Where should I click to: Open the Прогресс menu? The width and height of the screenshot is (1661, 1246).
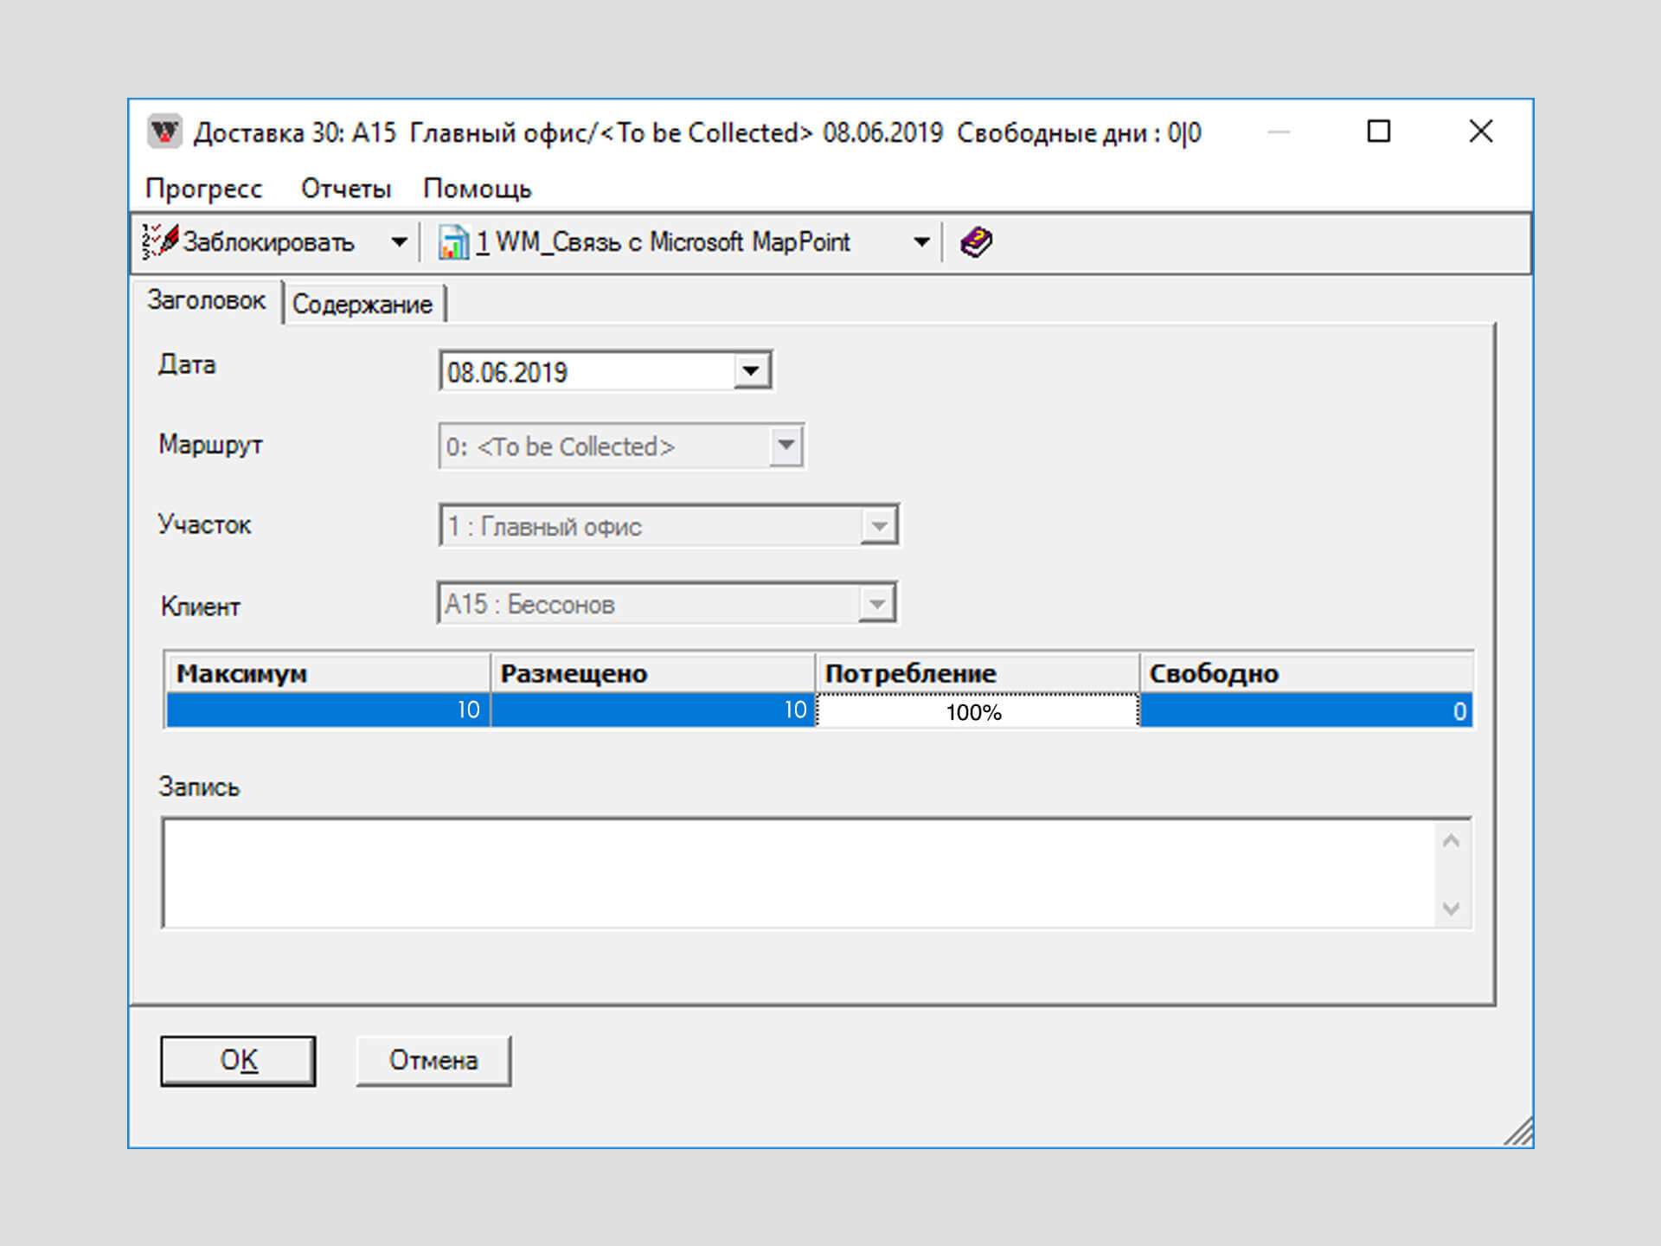coord(203,189)
